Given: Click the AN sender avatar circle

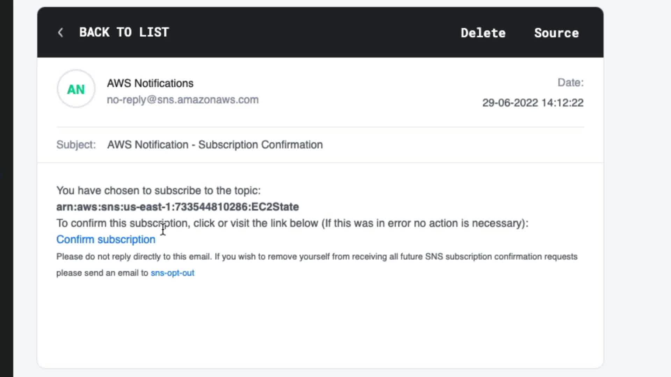Looking at the screenshot, I should pyautogui.click(x=76, y=89).
